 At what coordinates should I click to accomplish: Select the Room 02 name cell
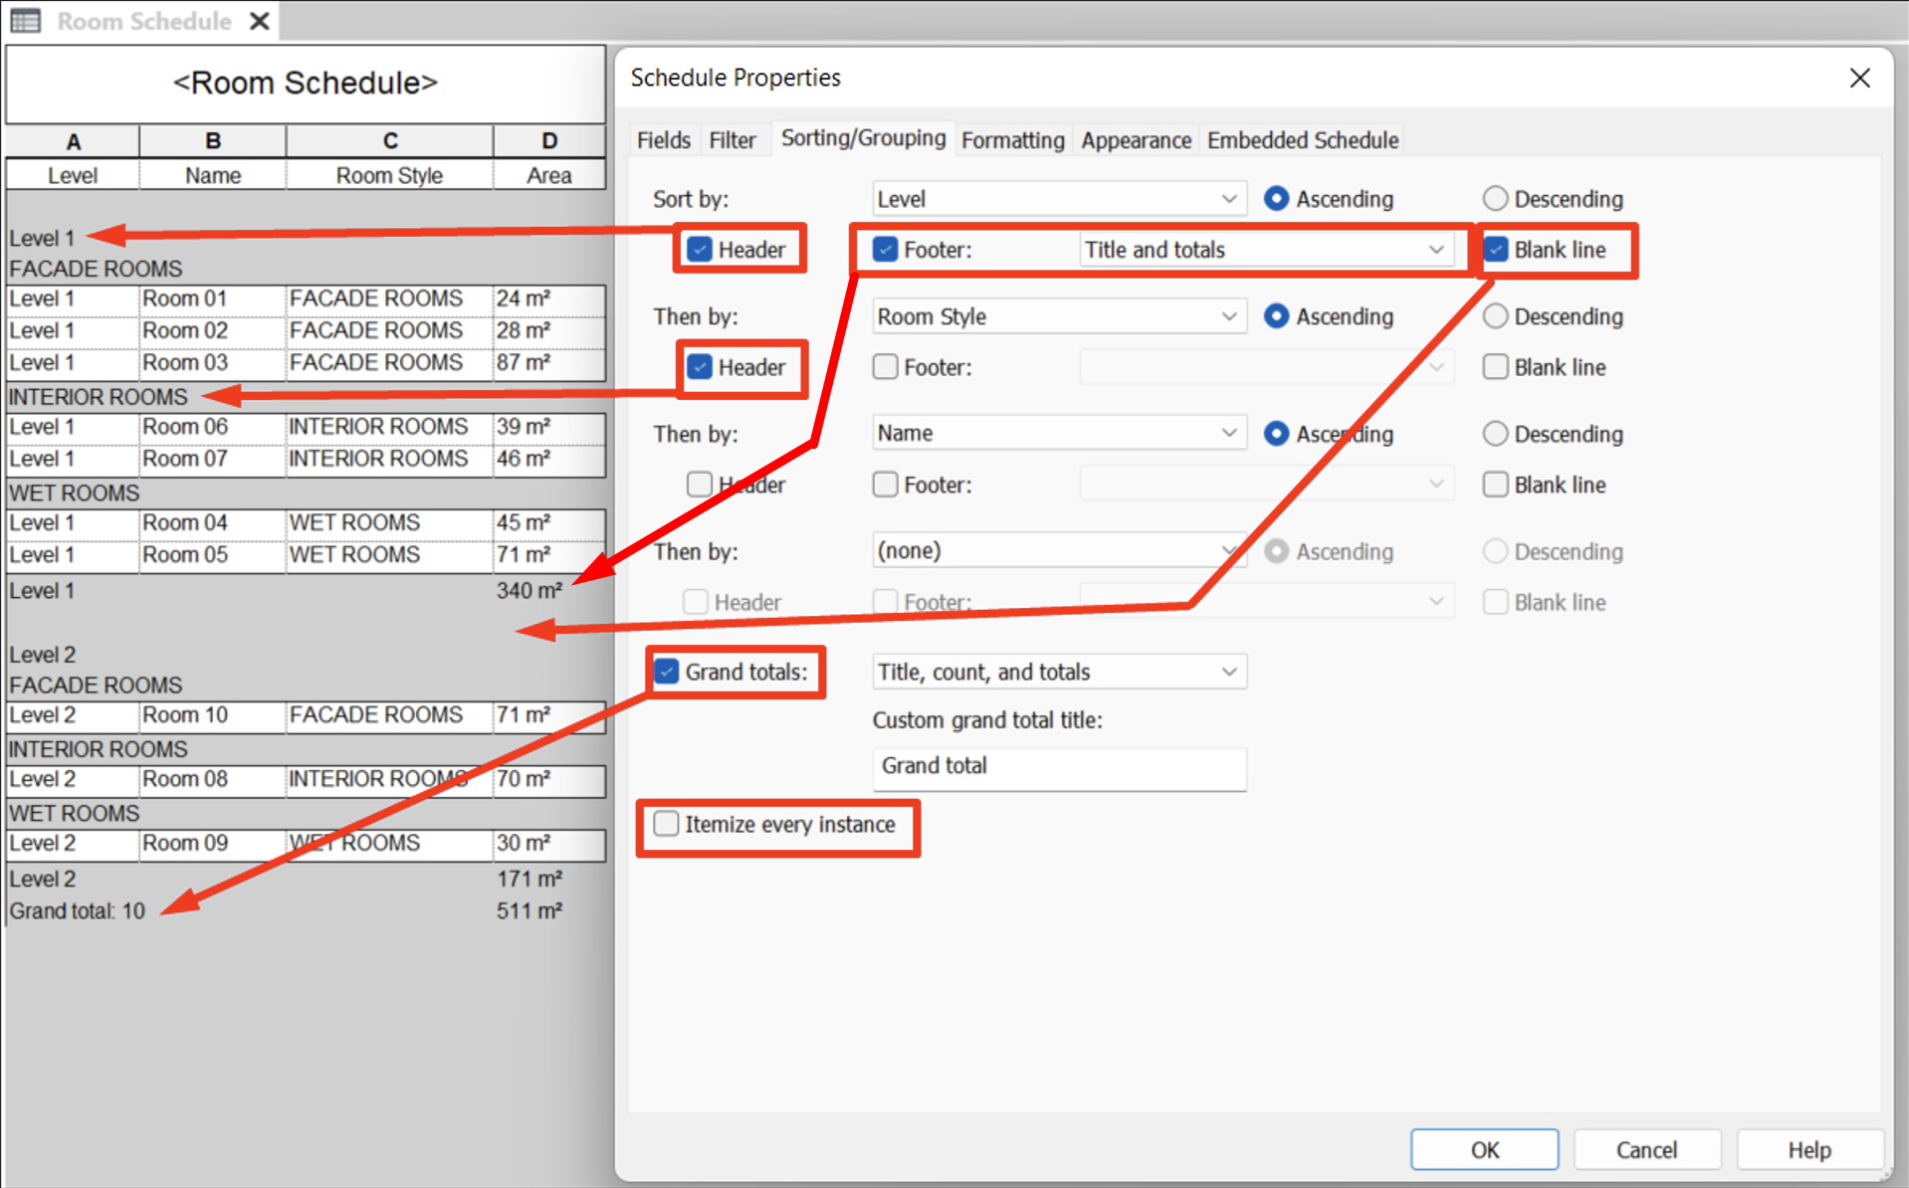(213, 331)
